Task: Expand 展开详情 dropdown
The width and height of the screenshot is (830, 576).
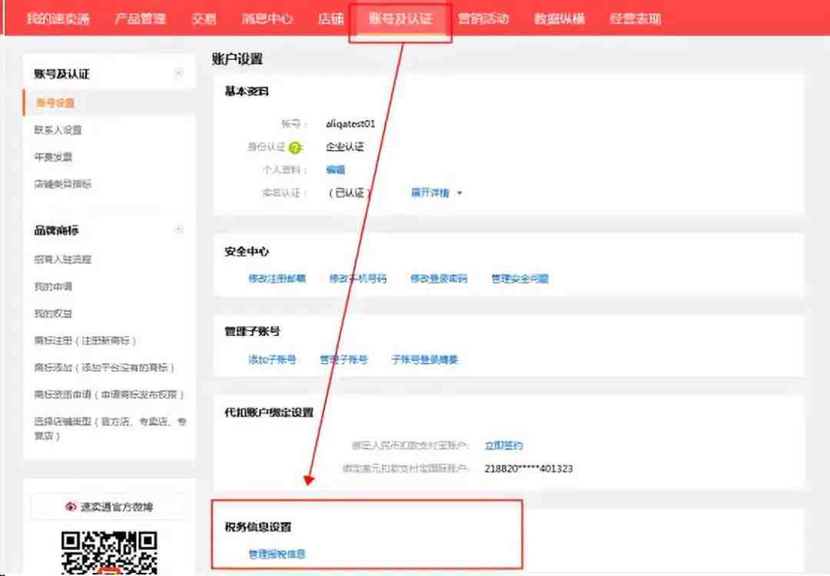Action: click(437, 193)
